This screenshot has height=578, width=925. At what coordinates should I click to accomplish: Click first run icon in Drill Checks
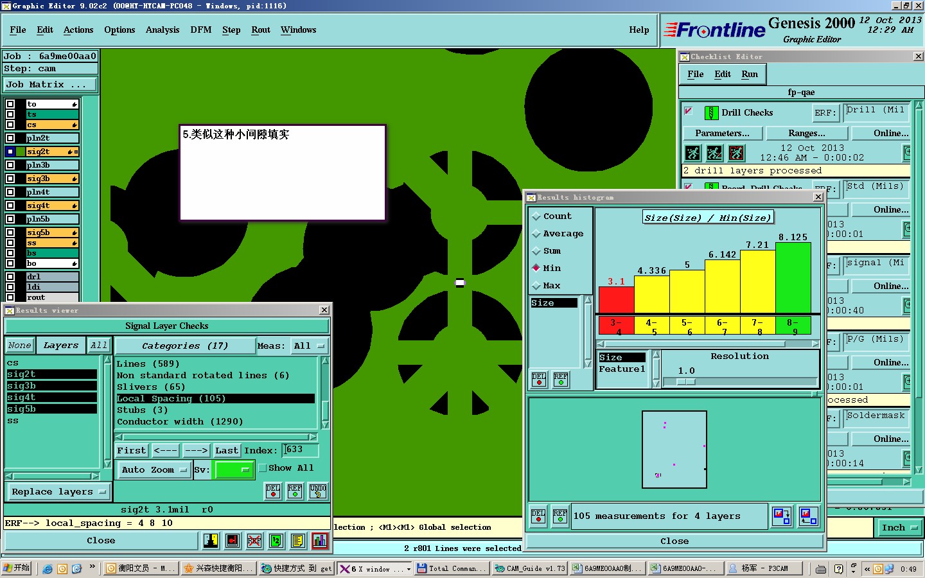click(692, 153)
